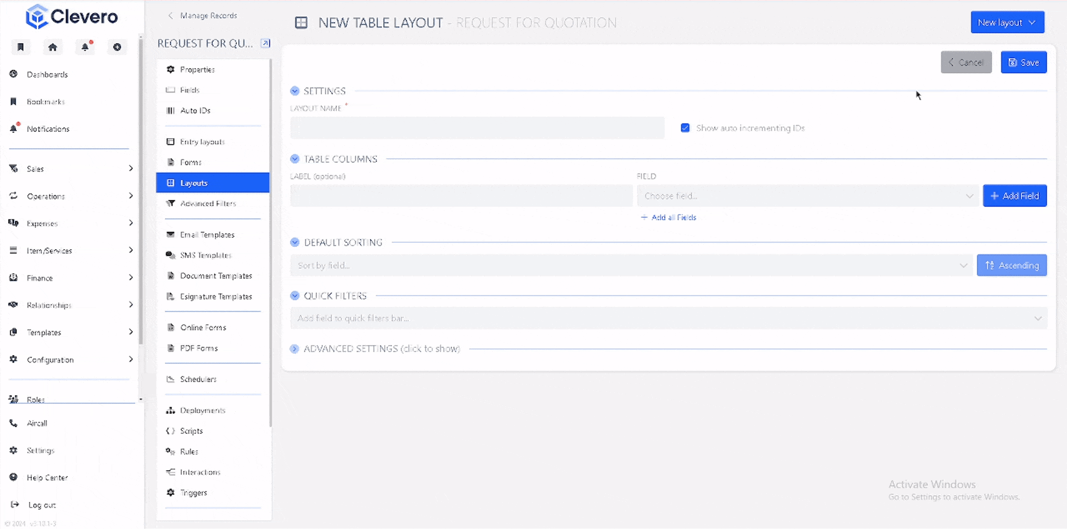The width and height of the screenshot is (1067, 529).
Task: Click the Log out icon
Action: 15,505
